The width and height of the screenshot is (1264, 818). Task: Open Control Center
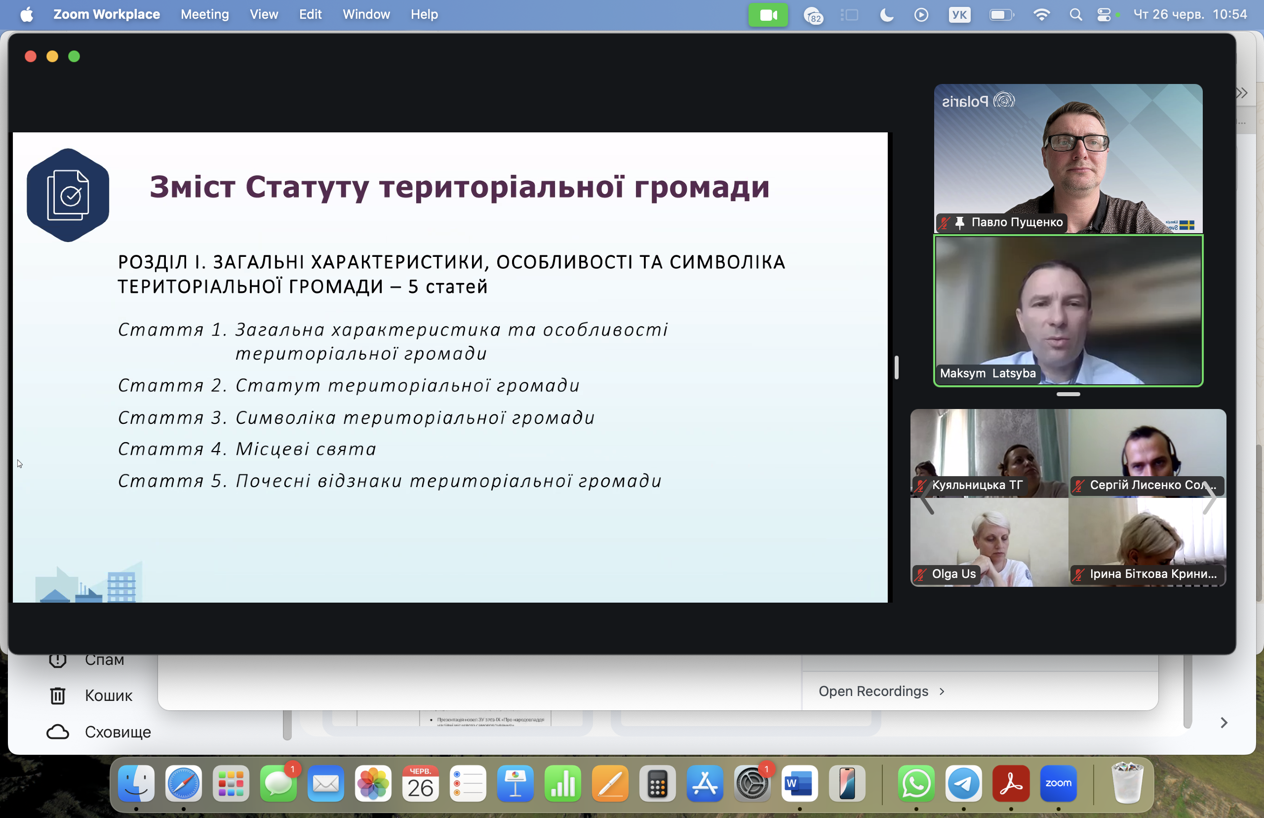pyautogui.click(x=1104, y=15)
